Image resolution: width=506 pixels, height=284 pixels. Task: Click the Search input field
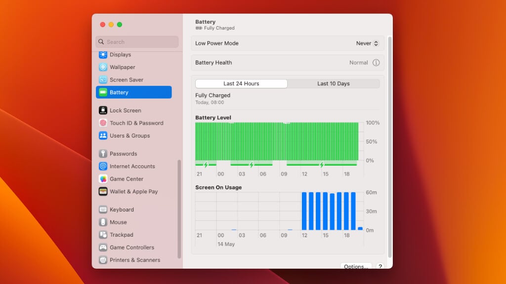(x=137, y=42)
